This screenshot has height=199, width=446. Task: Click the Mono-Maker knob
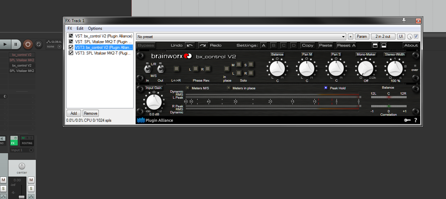366,68
